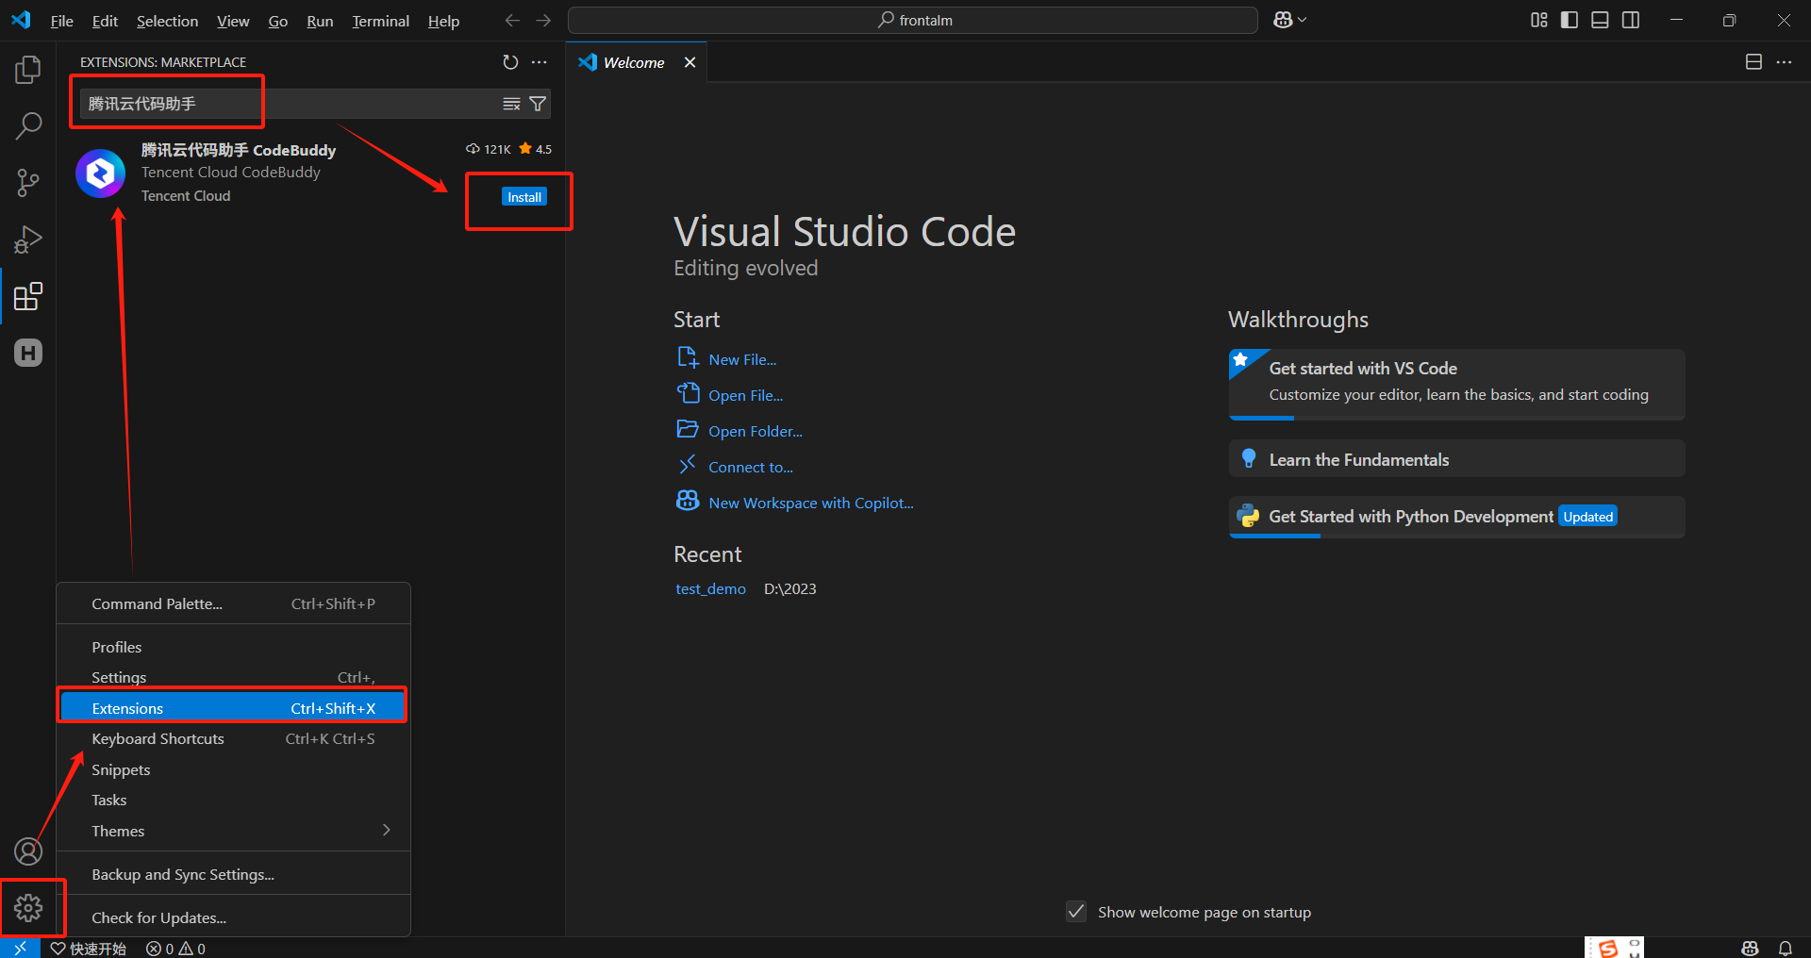Toggle Show welcome page on startup
1811x958 pixels.
pyautogui.click(x=1076, y=912)
